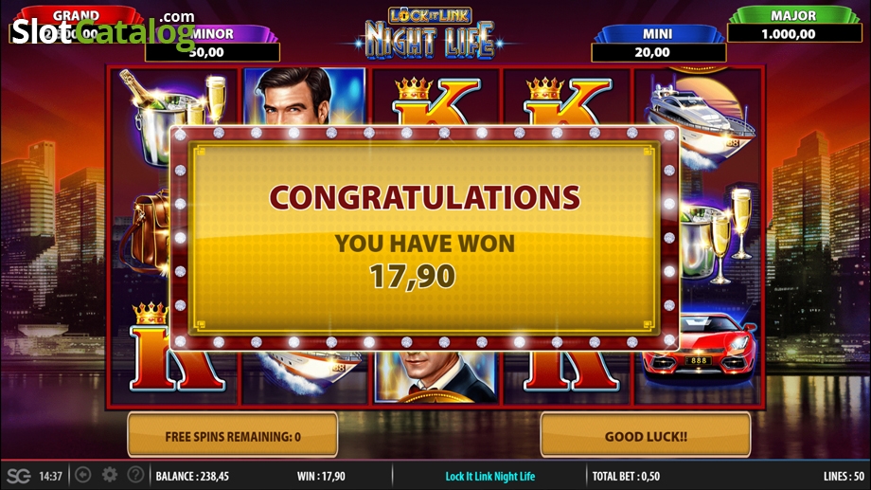Click the Lock It Link Night Life title link
The width and height of the screenshot is (871, 490).
tap(490, 476)
